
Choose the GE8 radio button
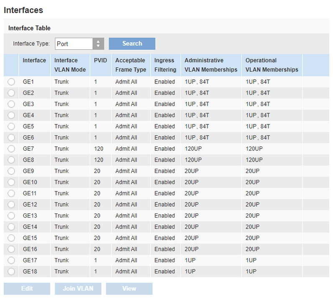11,160
